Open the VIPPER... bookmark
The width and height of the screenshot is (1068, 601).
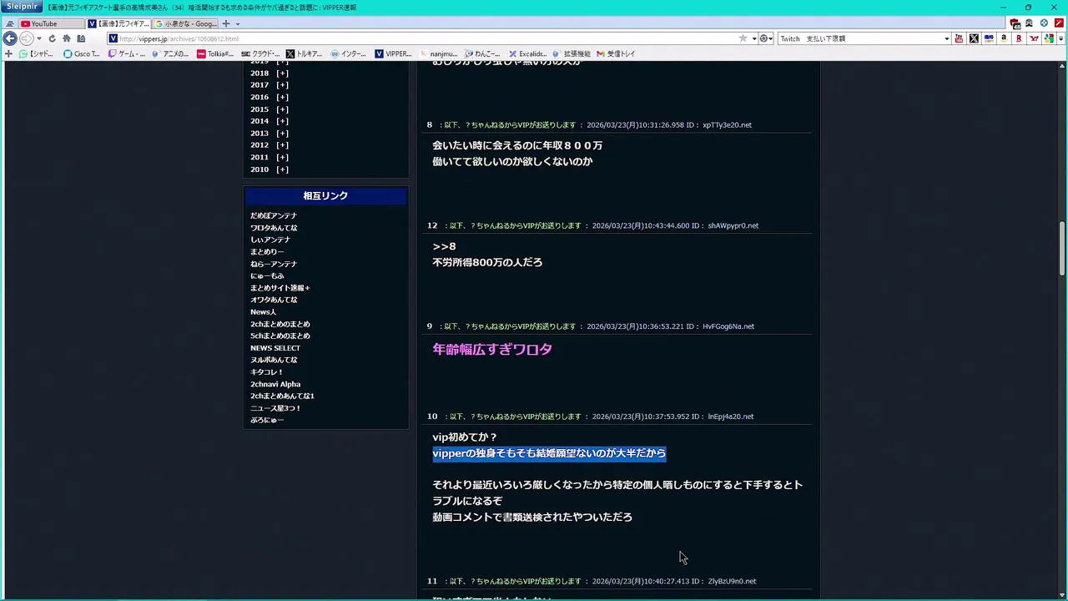click(393, 53)
